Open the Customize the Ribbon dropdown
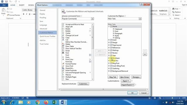The width and height of the screenshot is (187, 105). pos(140,19)
